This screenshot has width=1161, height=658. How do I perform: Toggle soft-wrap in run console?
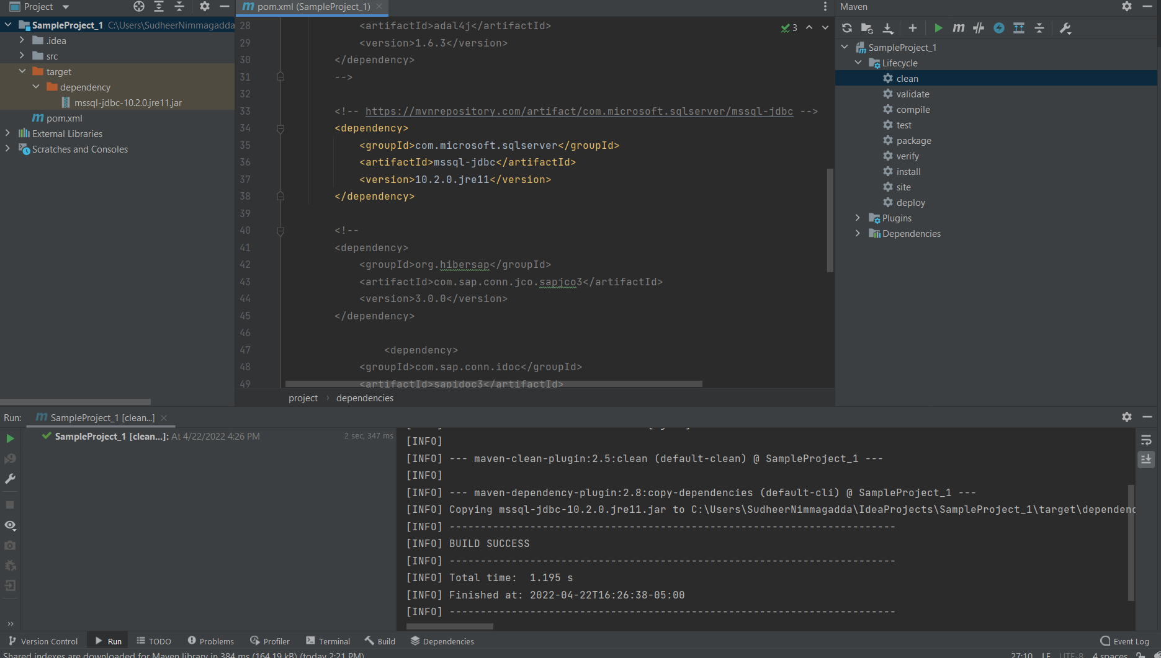[1146, 440]
